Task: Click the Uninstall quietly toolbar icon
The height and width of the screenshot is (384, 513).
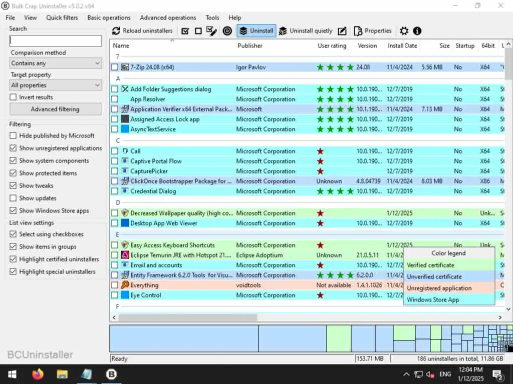Action: (x=283, y=31)
